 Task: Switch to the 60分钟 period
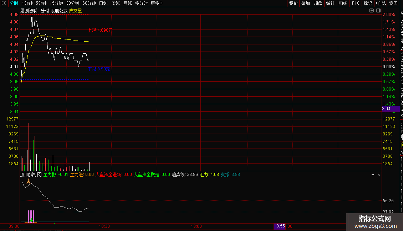(x=89, y=3)
